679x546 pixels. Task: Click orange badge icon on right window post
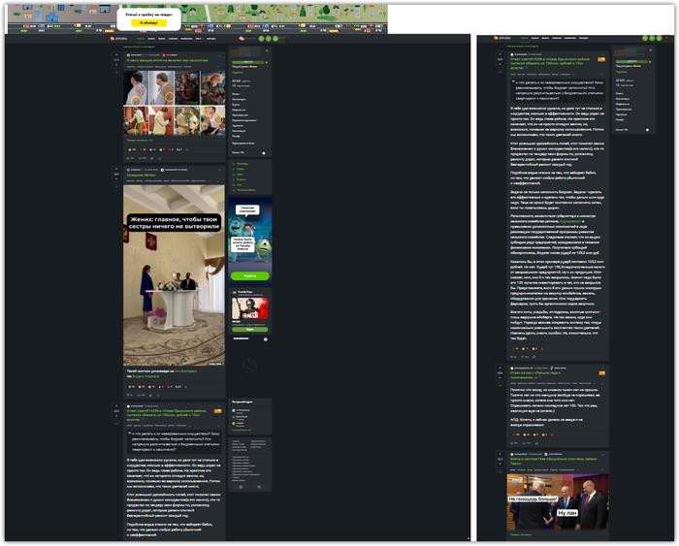pos(600,59)
